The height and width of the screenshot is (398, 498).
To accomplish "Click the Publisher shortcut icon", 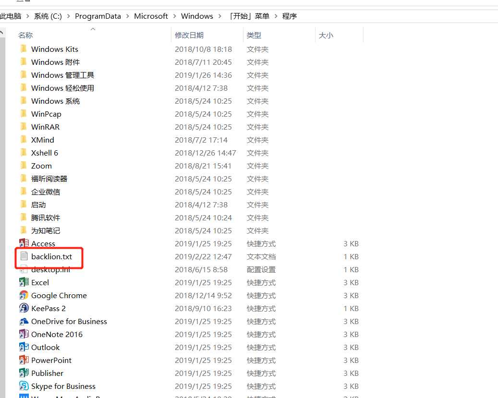I will point(24,373).
